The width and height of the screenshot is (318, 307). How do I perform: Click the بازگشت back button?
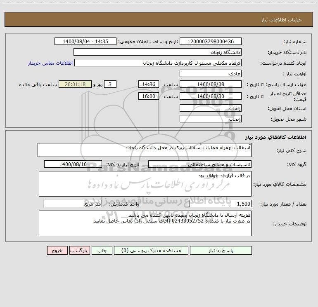click(x=79, y=251)
